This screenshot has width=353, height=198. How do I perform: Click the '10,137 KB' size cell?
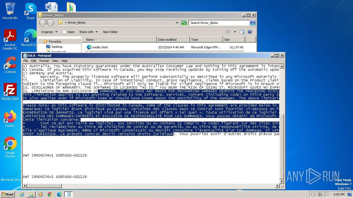(236, 47)
